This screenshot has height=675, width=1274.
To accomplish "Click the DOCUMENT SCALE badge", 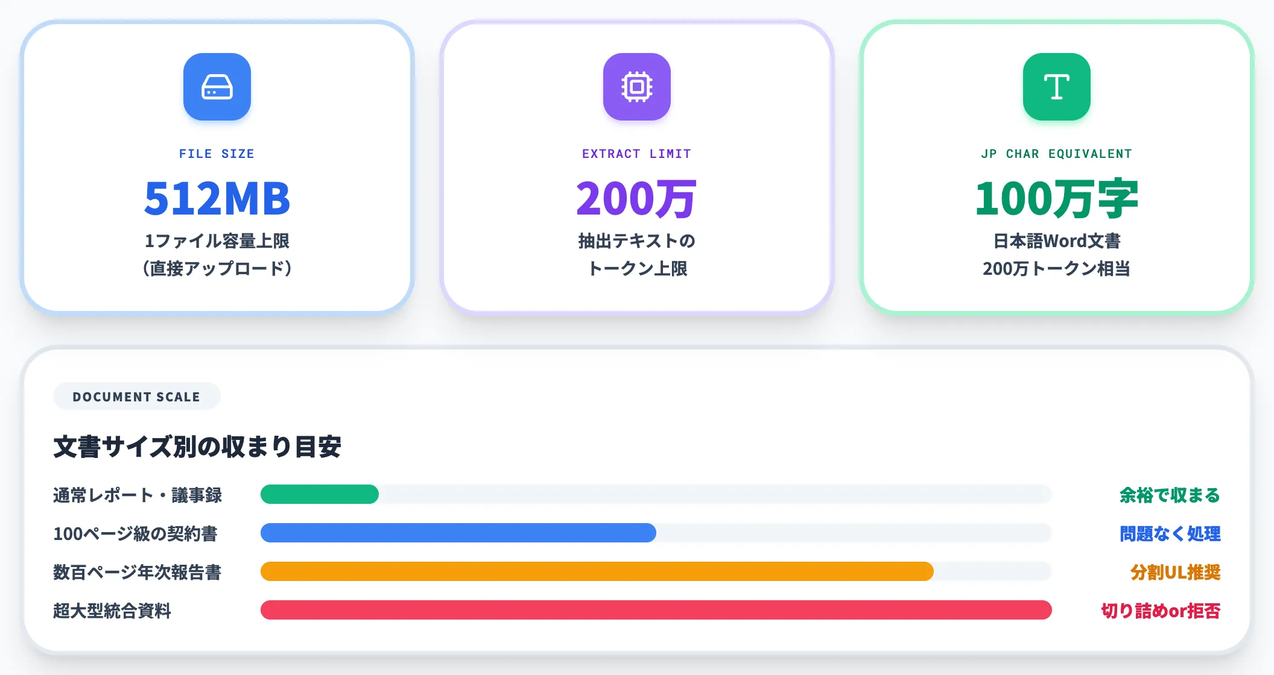I will (137, 397).
